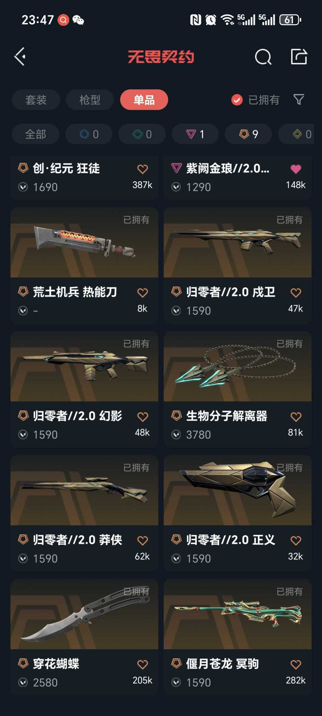The image size is (322, 716).
Task: Favorite 创·纪元 狂徒 with the heart icon
Action: 143,169
